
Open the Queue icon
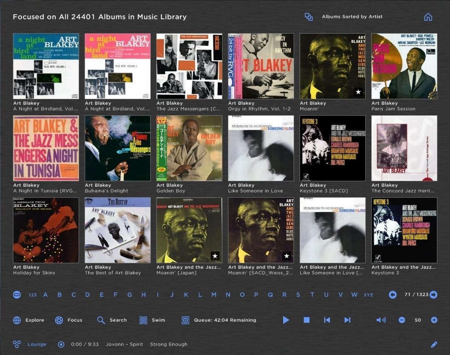click(x=185, y=320)
